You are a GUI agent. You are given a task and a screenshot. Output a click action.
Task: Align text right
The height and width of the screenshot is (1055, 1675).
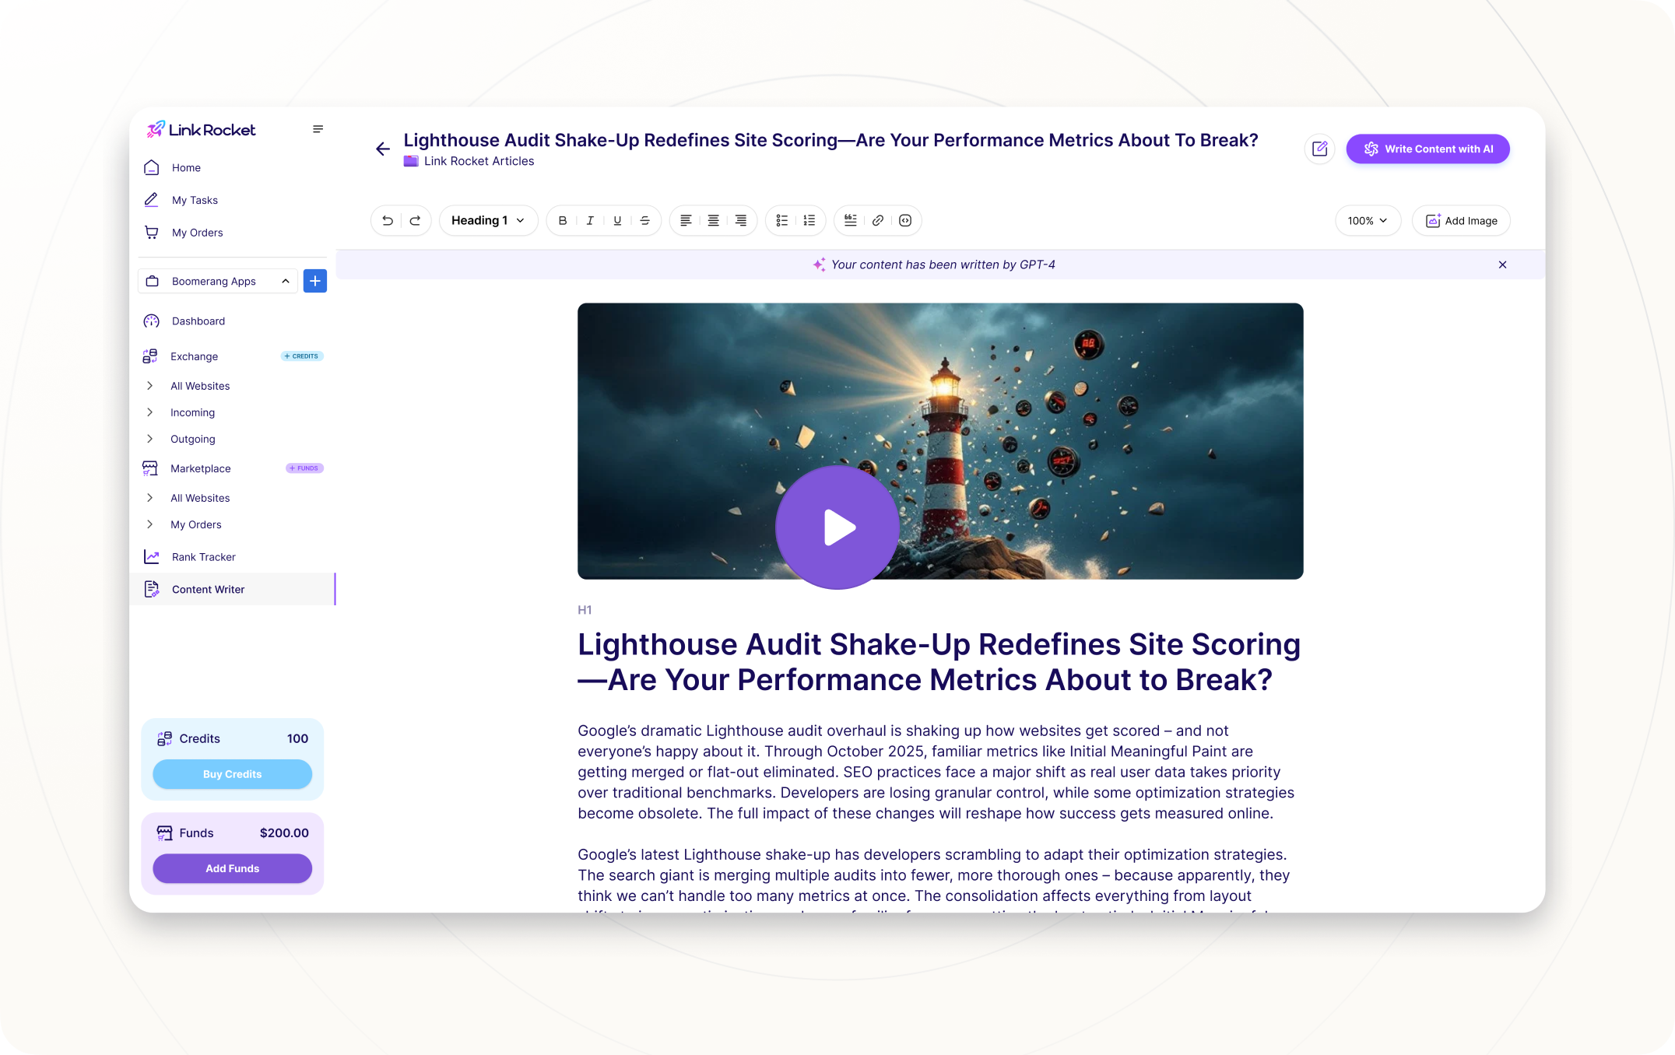(x=741, y=221)
